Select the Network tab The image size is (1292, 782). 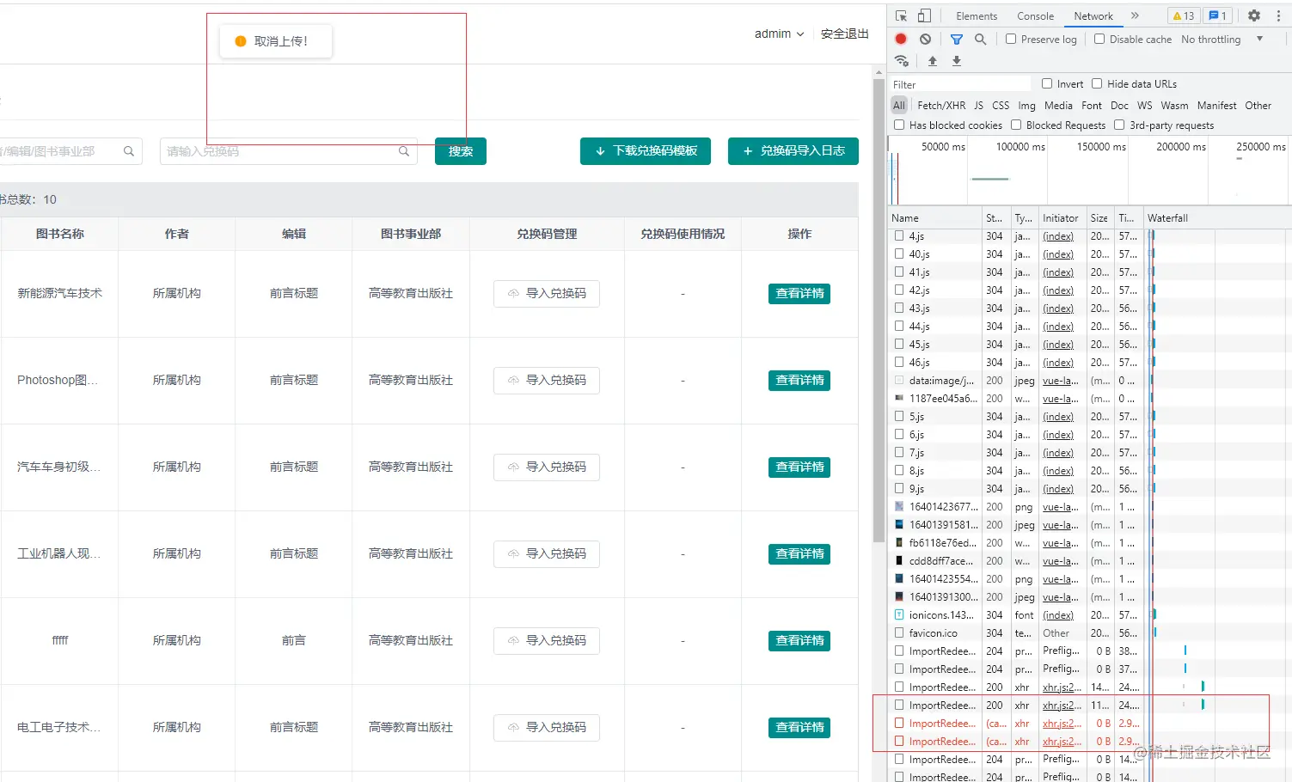point(1093,16)
